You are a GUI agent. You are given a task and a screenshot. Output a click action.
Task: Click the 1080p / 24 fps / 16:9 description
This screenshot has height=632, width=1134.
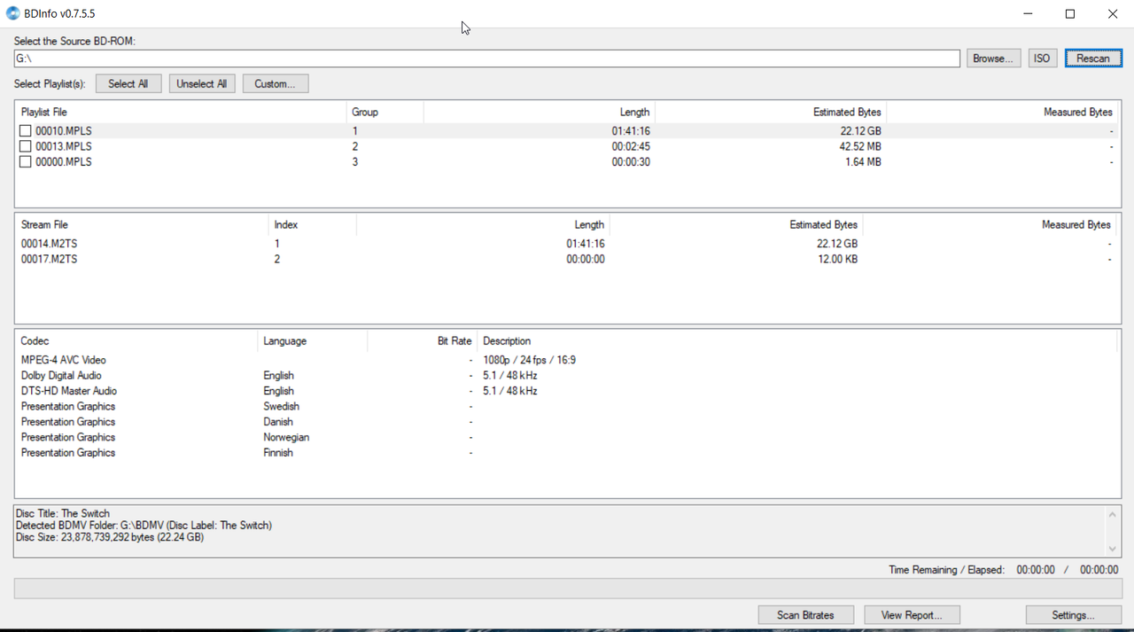[x=529, y=360]
